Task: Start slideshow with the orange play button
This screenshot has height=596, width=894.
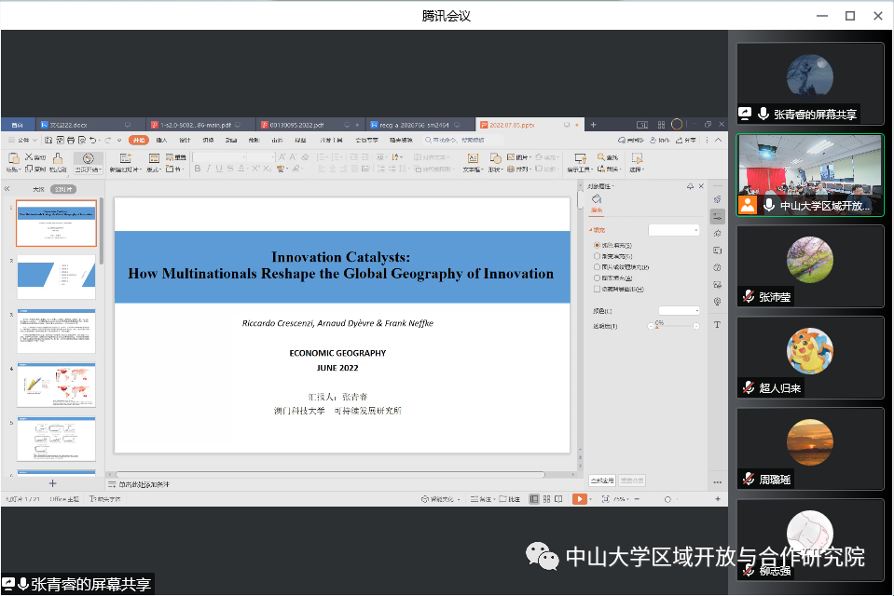Action: (x=579, y=499)
